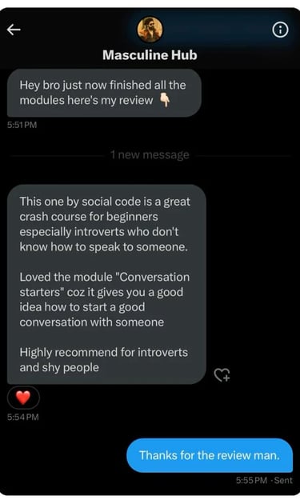The width and height of the screenshot is (300, 504).
Task: Tap the 'crash course for beginners' line
Action: 89,217
